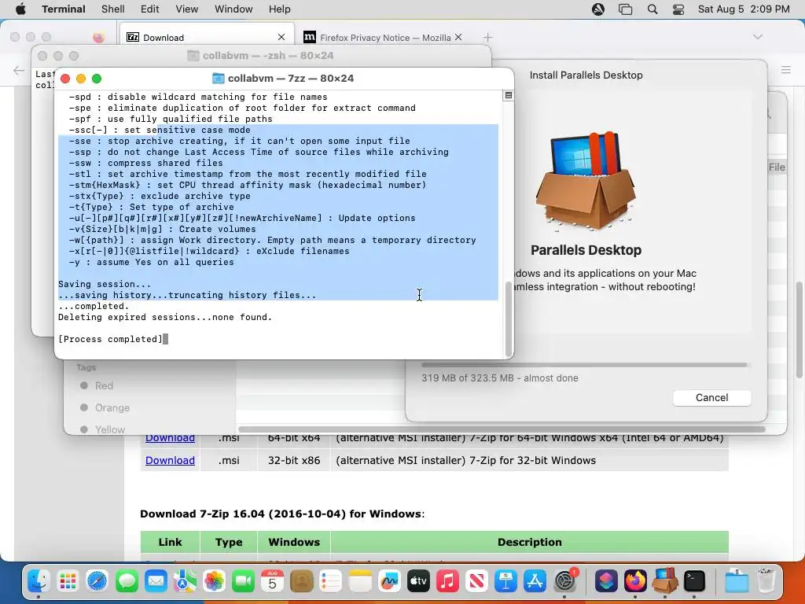Screen dimensions: 805x604
Task: Open the Terminal app menu
Action: 64,9
